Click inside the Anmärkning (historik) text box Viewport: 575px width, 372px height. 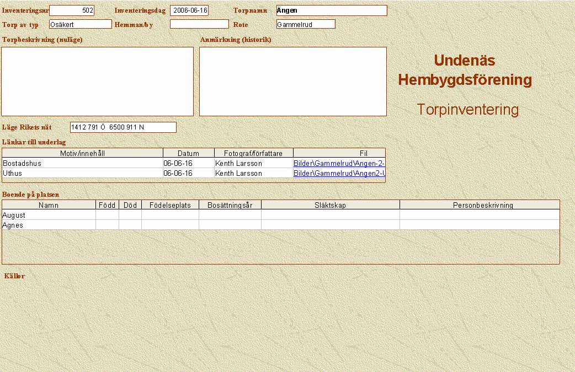292,81
